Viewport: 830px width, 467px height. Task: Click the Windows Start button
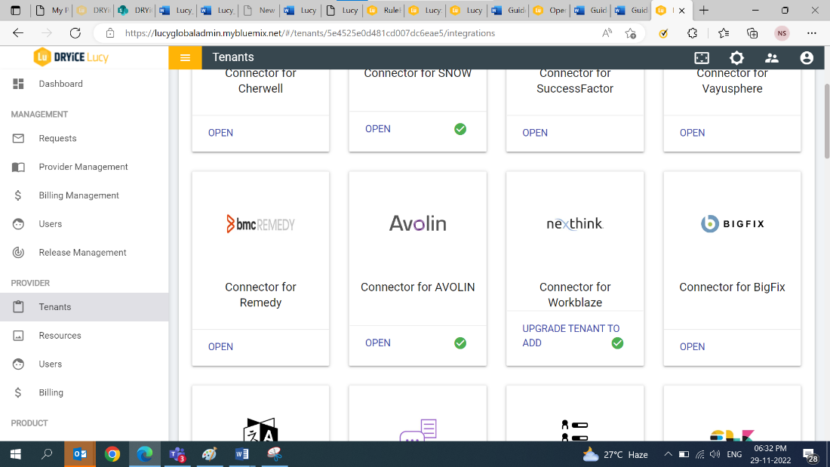(x=15, y=454)
